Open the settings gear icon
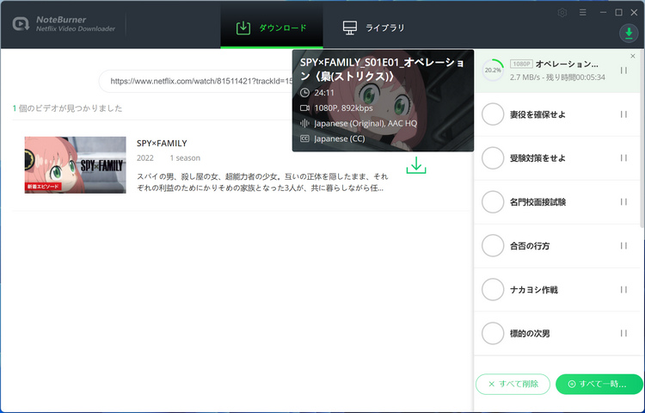The width and height of the screenshot is (645, 413). 562,13
